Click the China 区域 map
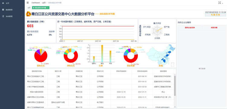Screen dimensions: 227x109 (x=161, y=56)
